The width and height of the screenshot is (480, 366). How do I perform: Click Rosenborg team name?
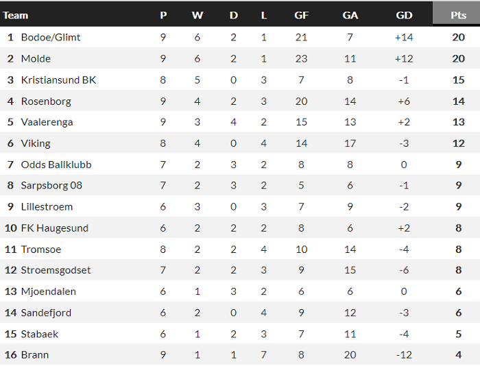[x=46, y=101]
